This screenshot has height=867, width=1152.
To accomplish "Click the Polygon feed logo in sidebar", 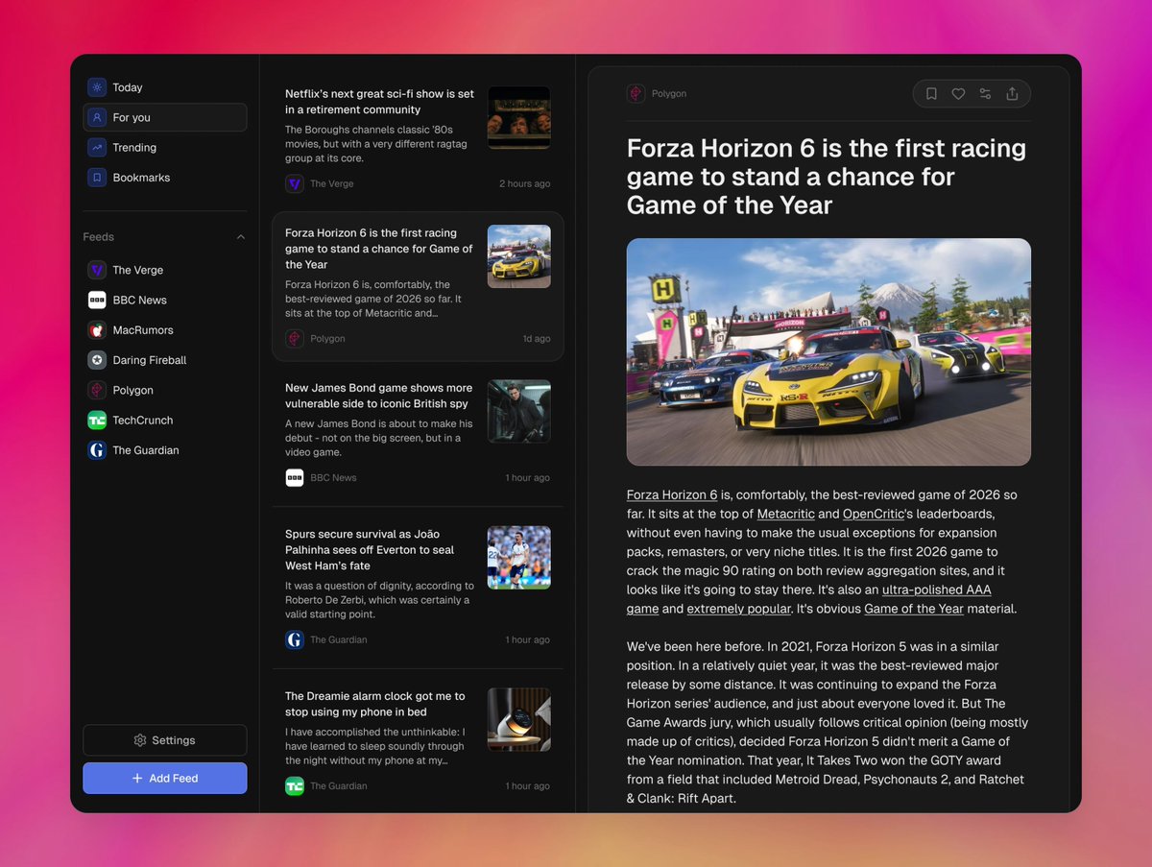I will [x=97, y=390].
